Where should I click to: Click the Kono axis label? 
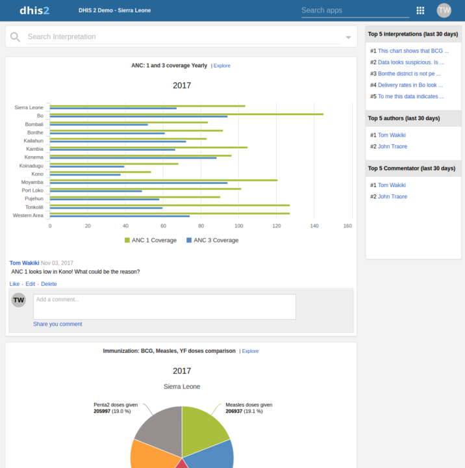click(x=37, y=174)
